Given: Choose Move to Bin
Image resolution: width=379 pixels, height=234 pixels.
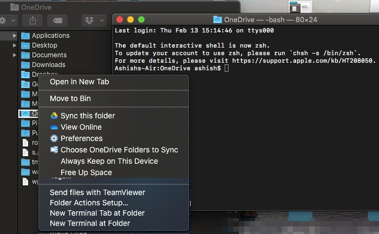Looking at the screenshot, I should (114, 98).
